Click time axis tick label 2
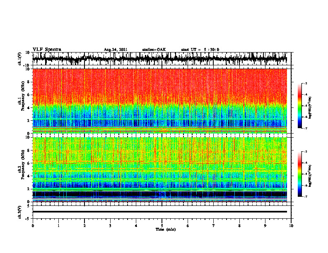Screen dimensions: 328x253 point(84,226)
